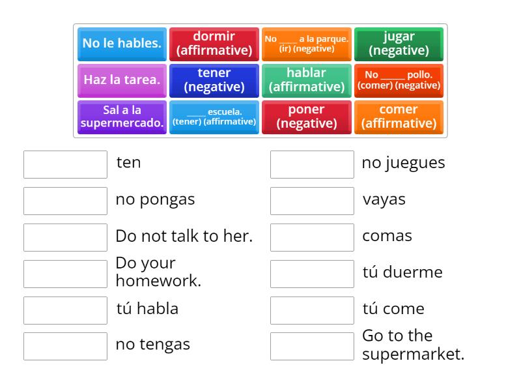Select the 'jugar (negative)' tile
521x391 pixels.
pyautogui.click(x=399, y=44)
